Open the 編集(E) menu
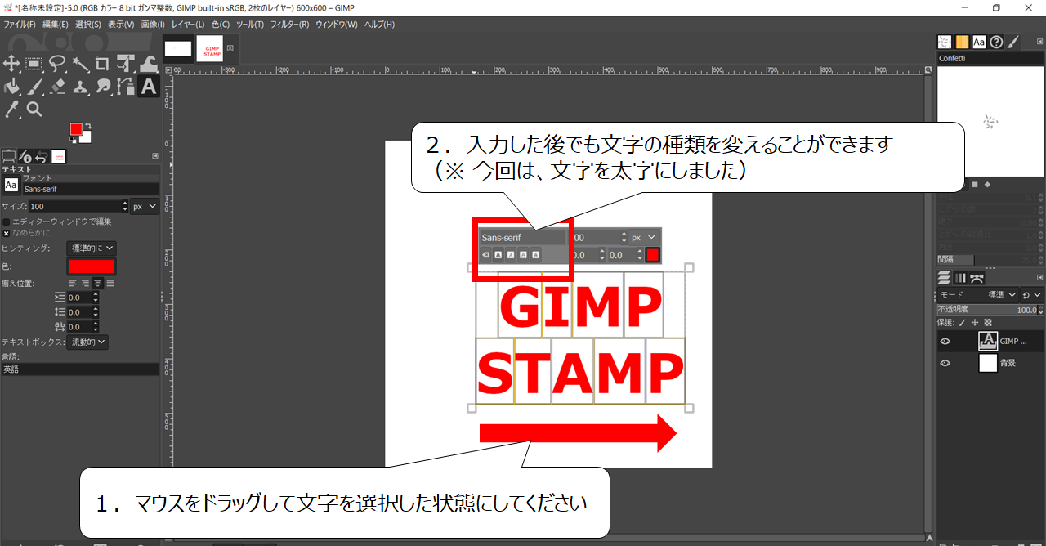The height and width of the screenshot is (546, 1046). pos(56,25)
